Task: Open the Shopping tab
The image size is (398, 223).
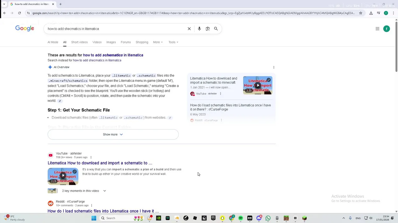Action: (142, 42)
